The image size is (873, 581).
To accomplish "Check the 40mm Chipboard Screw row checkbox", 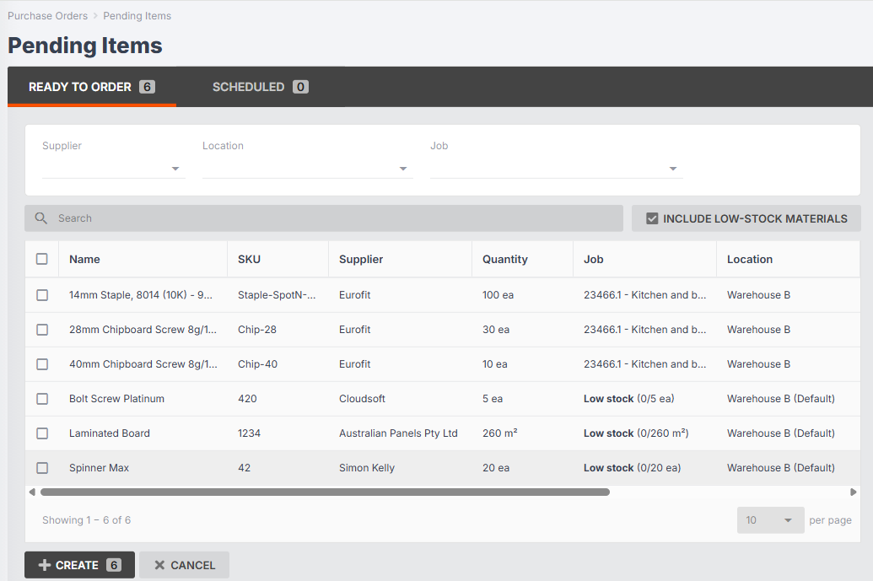I will [42, 364].
